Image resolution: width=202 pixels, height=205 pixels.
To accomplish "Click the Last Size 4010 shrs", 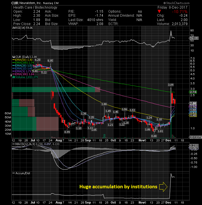I will click(95, 20).
